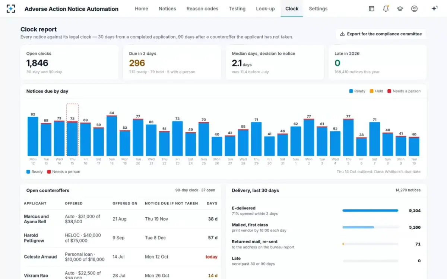This screenshot has height=279, width=447.
Task: Open the learning graduation cap icon
Action: (400, 9)
